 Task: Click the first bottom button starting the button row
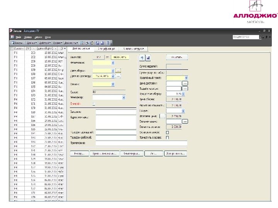coord(79,153)
